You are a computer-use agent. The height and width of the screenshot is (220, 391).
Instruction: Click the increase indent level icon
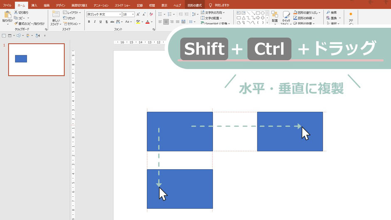point(186,14)
